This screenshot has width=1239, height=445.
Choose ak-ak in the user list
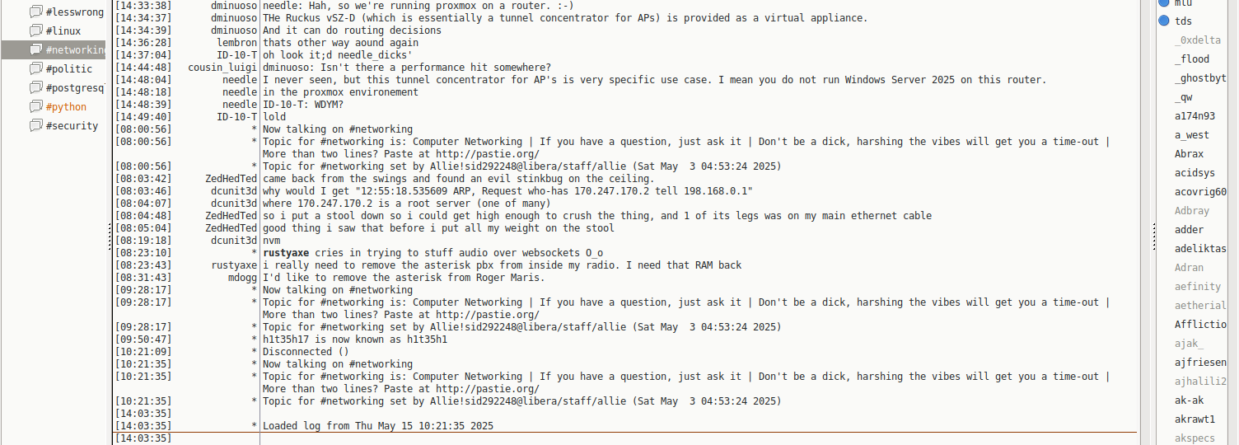click(1189, 400)
